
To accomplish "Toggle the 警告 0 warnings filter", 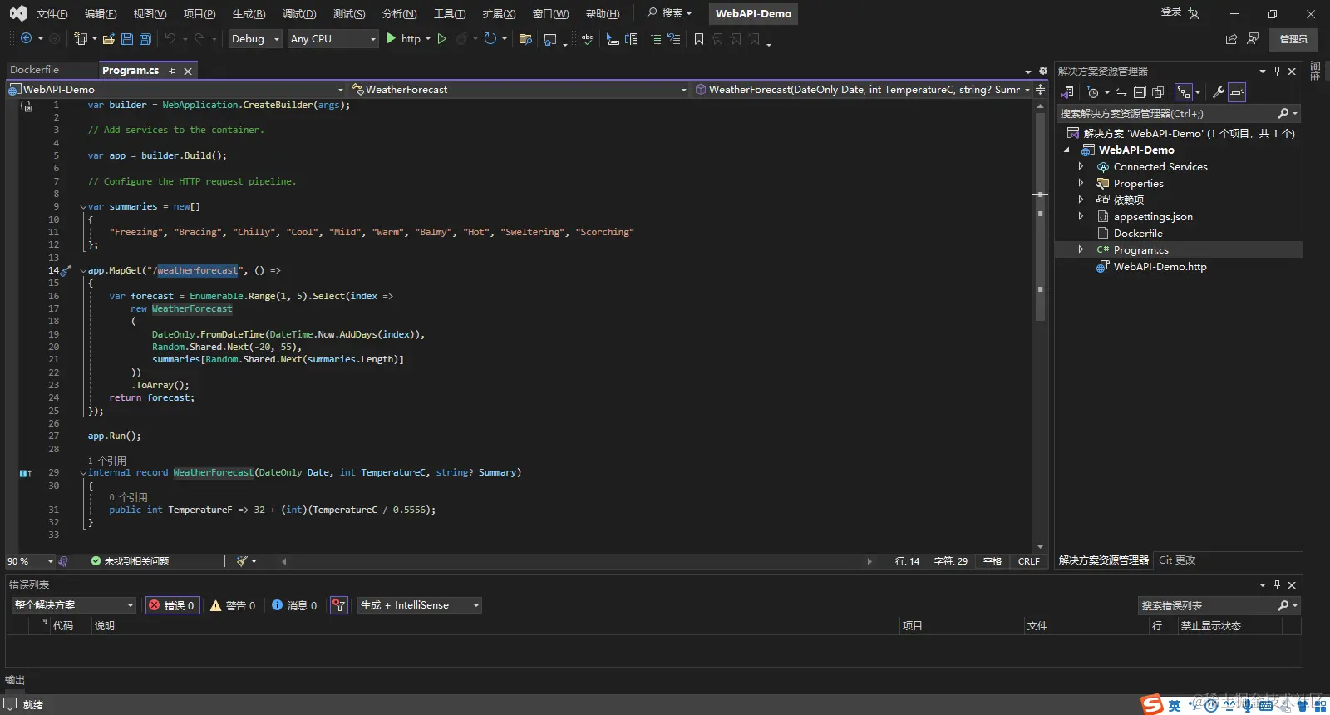I will (233, 605).
